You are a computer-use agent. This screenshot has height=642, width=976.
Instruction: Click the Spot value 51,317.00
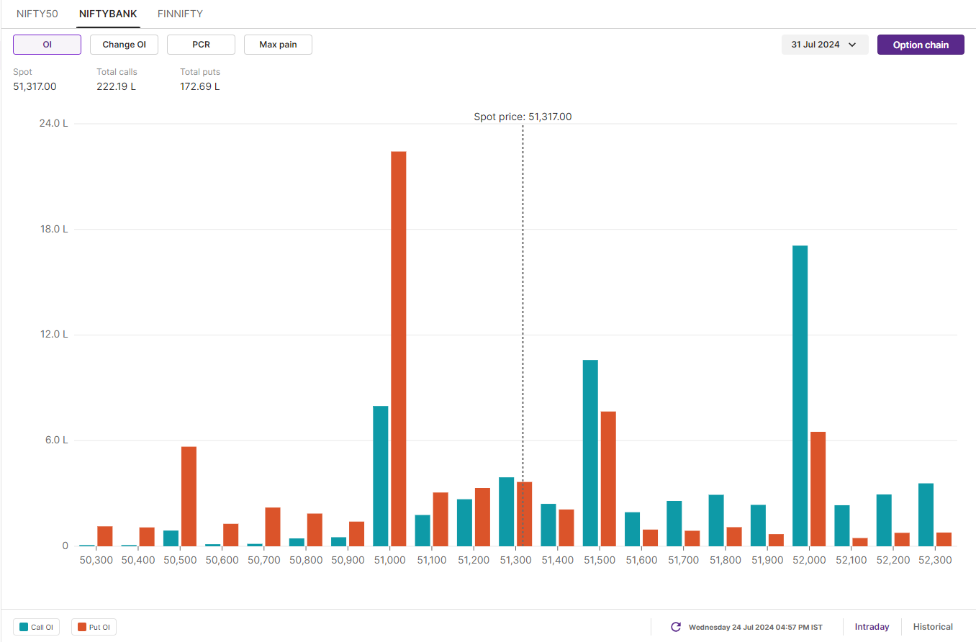tap(35, 87)
